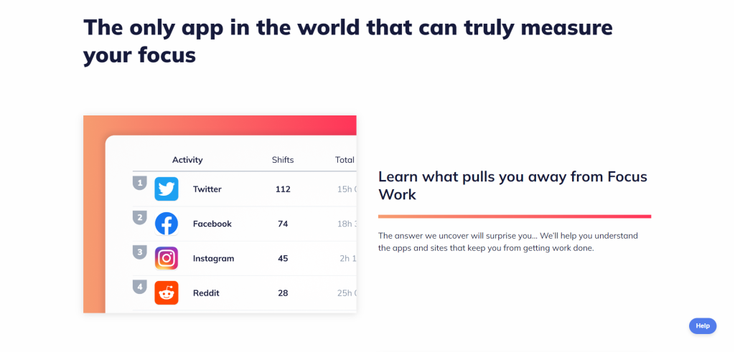
Task: Select the rank 2 badge
Action: [140, 218]
